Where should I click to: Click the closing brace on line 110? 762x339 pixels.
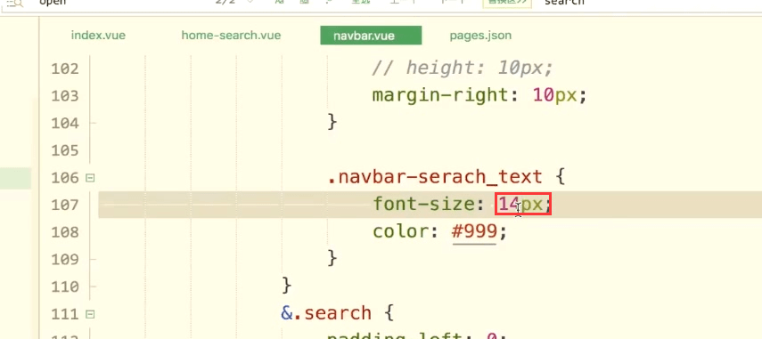point(287,285)
